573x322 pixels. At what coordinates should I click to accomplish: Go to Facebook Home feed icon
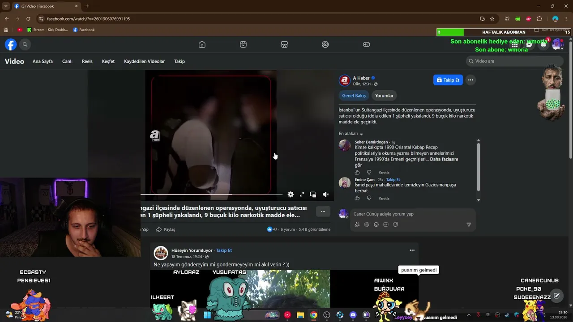click(202, 44)
